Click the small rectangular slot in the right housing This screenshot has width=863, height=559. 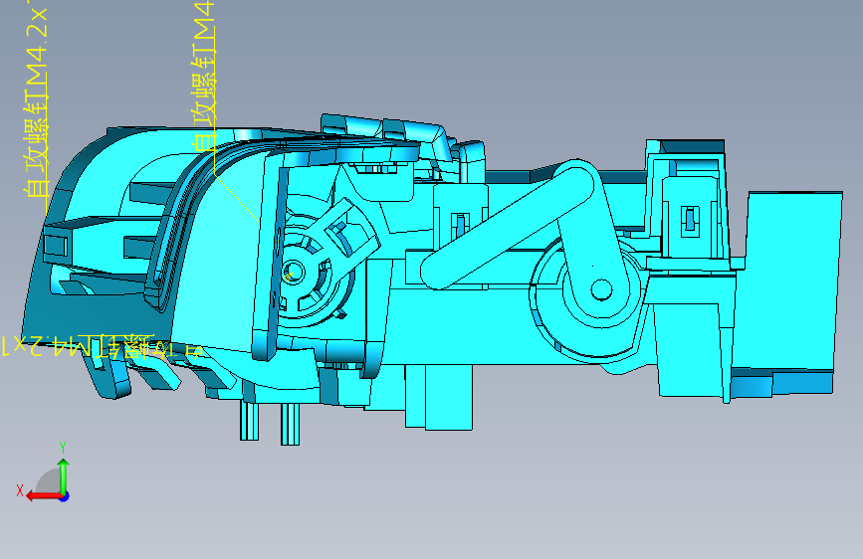tap(690, 221)
